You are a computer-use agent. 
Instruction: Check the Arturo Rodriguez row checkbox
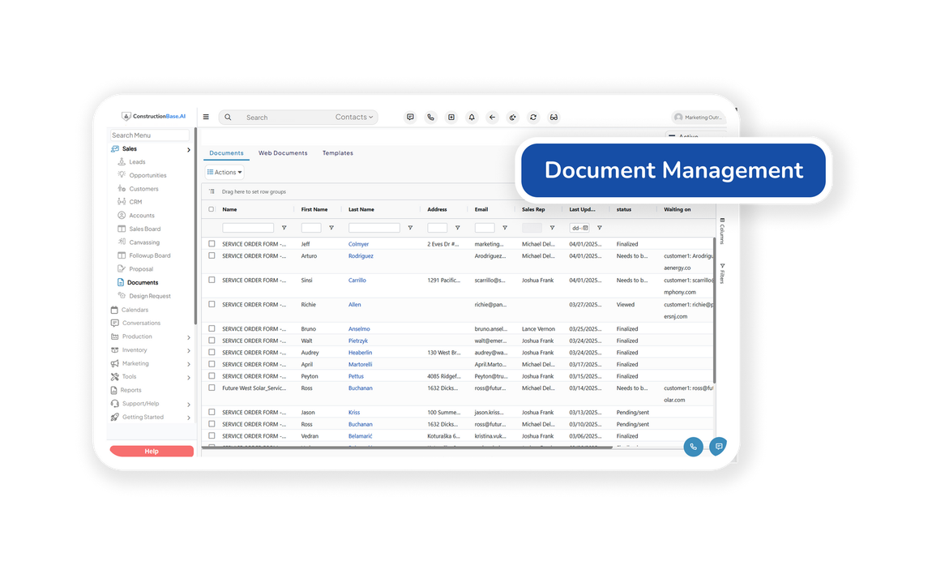pos(212,255)
